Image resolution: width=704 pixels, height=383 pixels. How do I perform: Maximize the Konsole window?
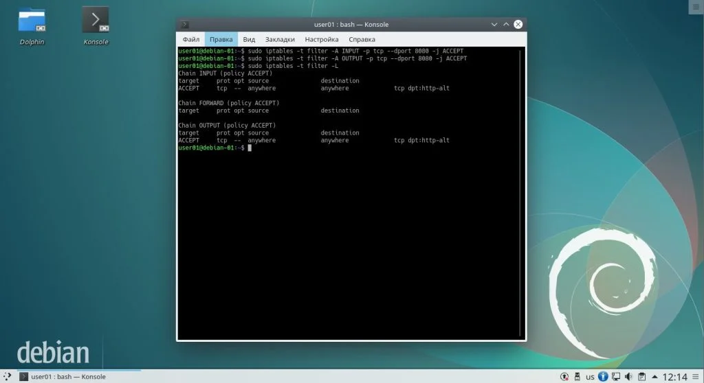pos(506,25)
